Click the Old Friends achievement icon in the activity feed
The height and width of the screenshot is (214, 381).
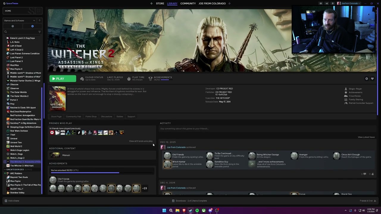pos(168,156)
